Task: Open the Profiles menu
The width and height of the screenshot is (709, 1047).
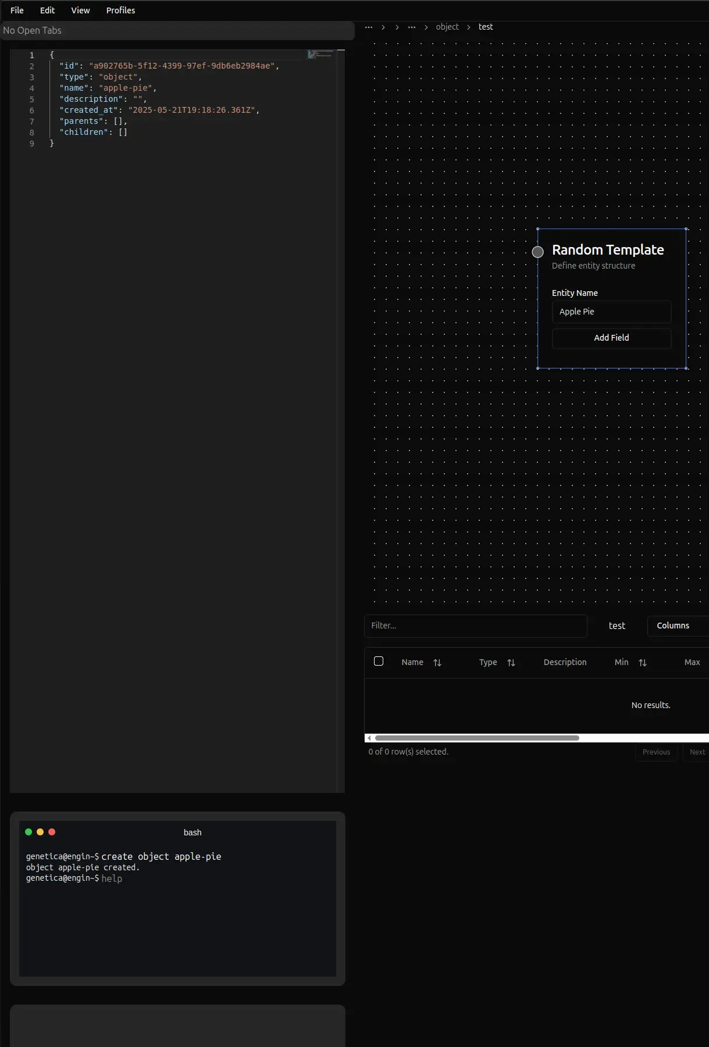Action: [x=120, y=10]
